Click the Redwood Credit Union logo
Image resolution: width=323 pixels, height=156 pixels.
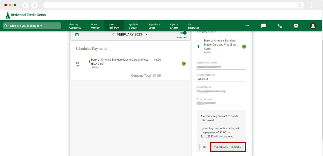pyautogui.click(x=26, y=15)
